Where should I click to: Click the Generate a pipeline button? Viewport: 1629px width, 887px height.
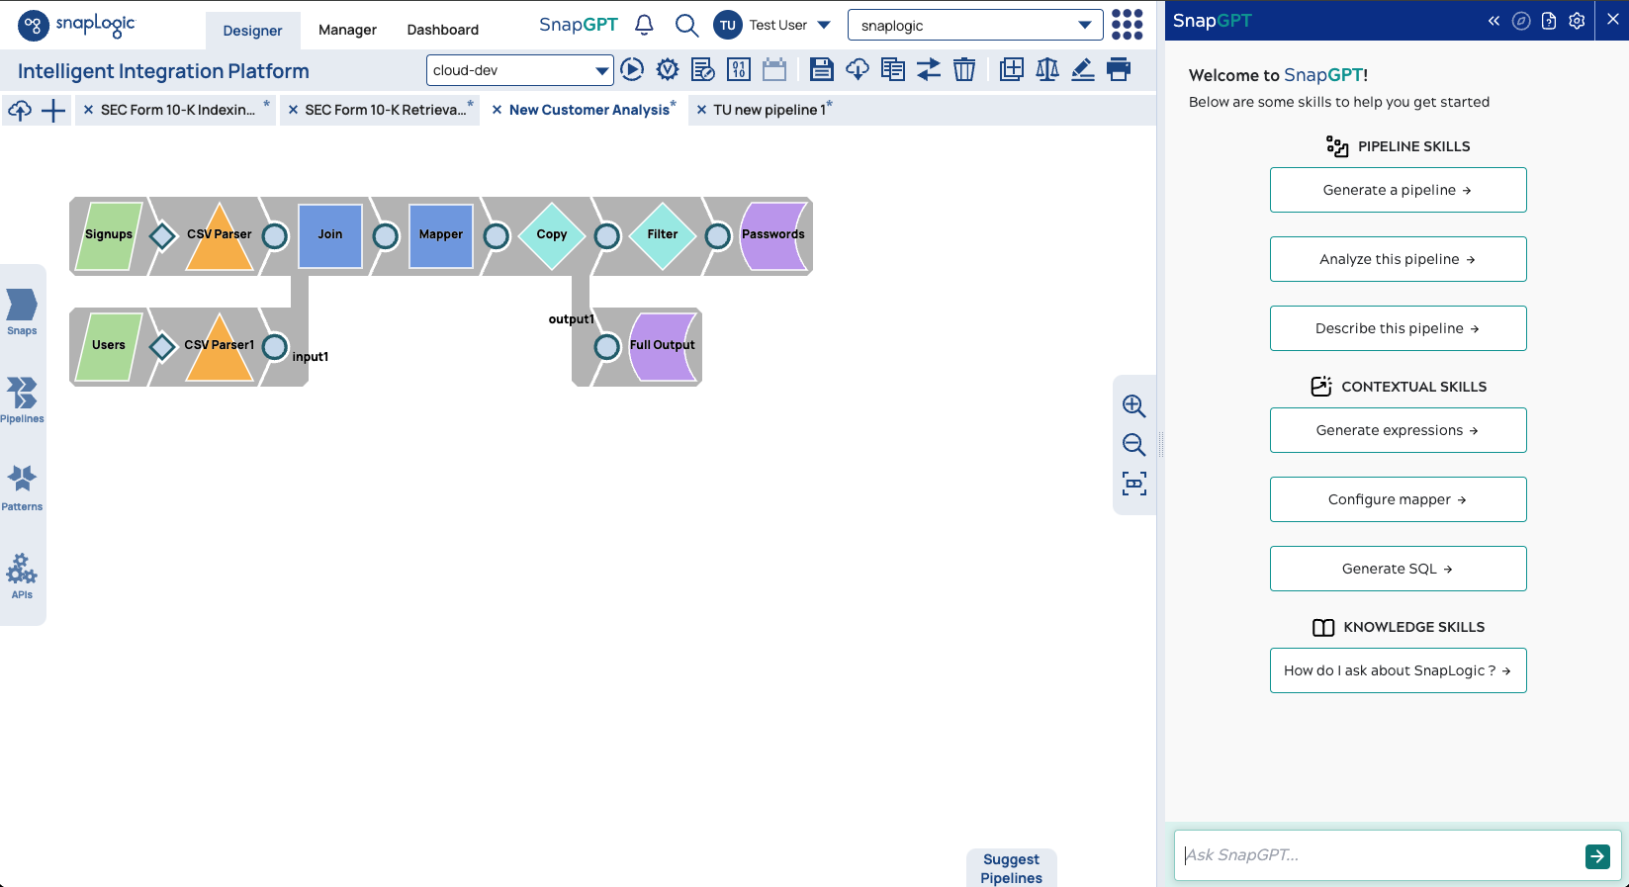1399,190
